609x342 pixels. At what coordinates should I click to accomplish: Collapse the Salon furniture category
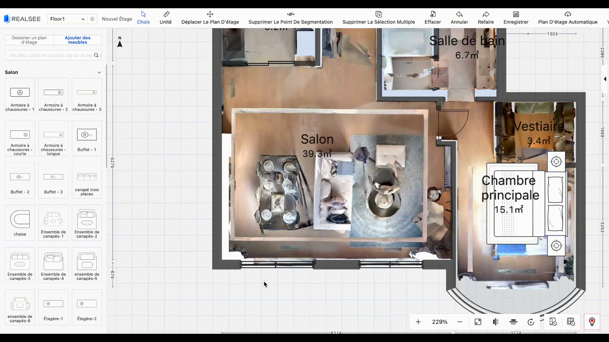tap(99, 73)
